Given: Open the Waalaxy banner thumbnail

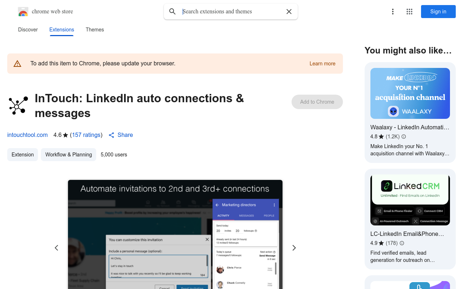Looking at the screenshot, I should tap(410, 93).
